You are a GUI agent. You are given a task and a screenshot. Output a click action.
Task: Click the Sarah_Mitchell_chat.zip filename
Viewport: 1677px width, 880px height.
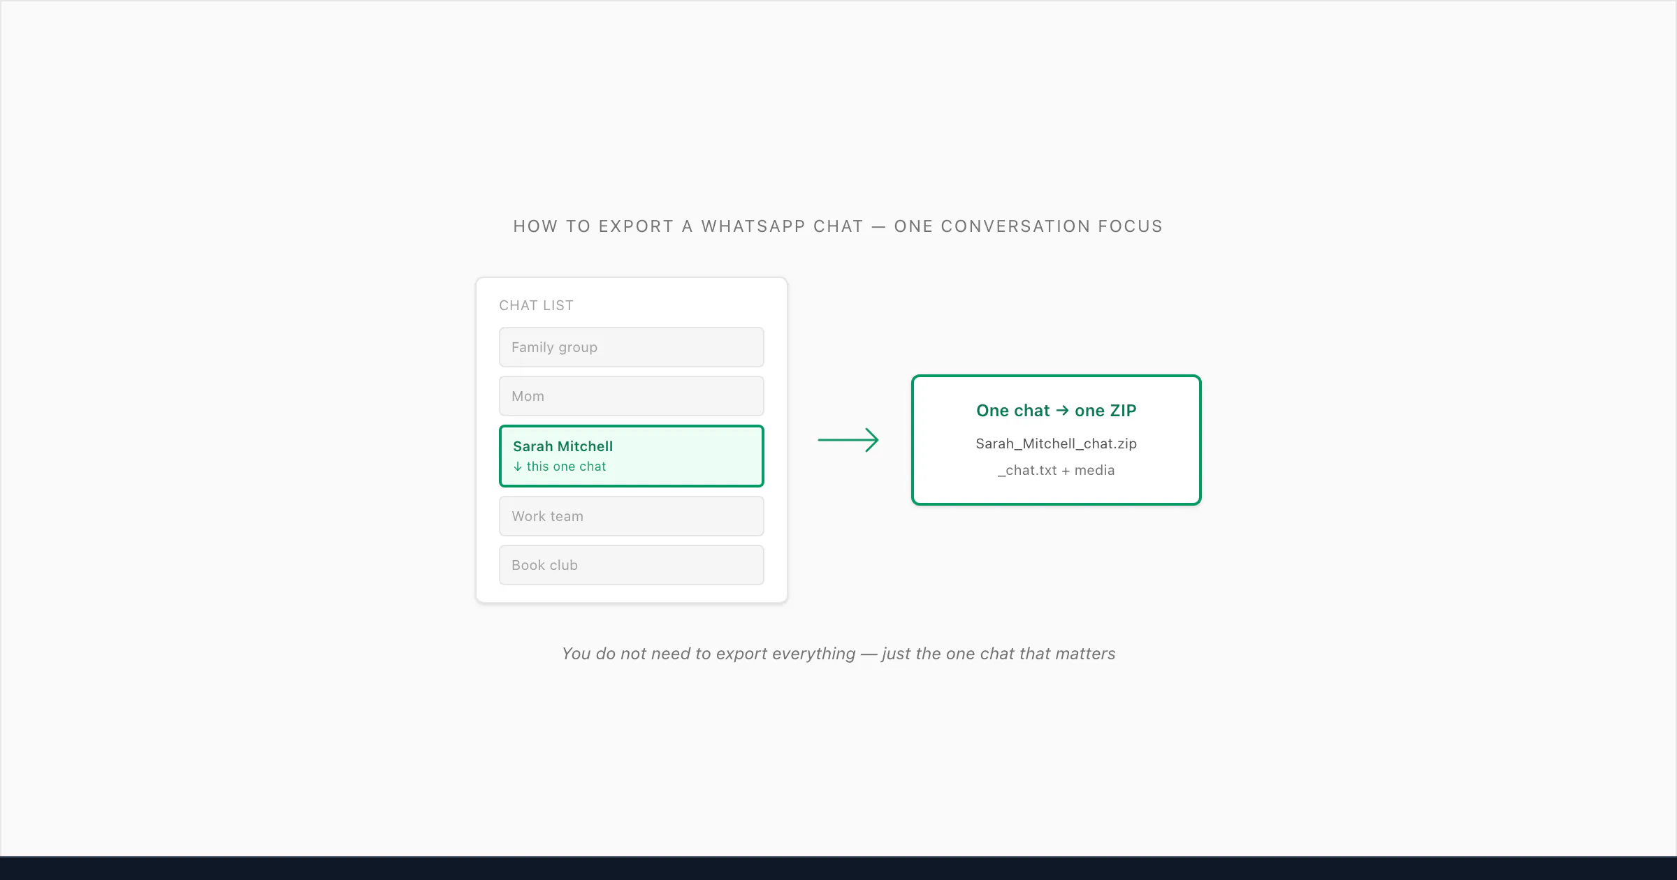click(1056, 443)
